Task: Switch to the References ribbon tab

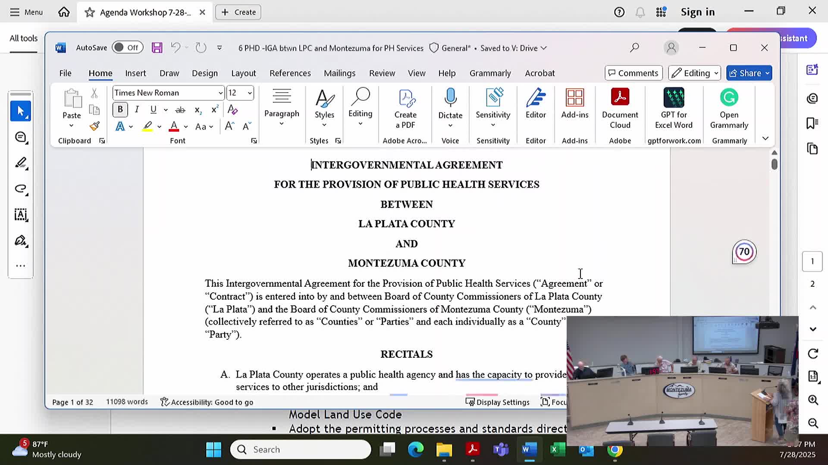Action: pyautogui.click(x=290, y=73)
